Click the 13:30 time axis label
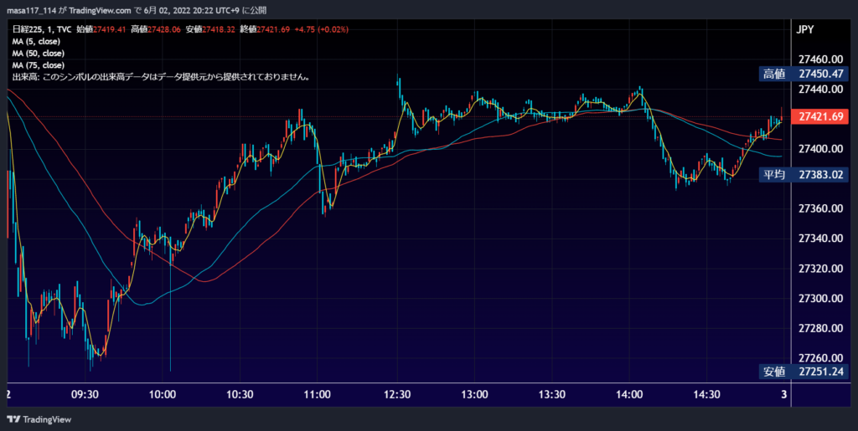This screenshot has width=858, height=431. point(551,394)
